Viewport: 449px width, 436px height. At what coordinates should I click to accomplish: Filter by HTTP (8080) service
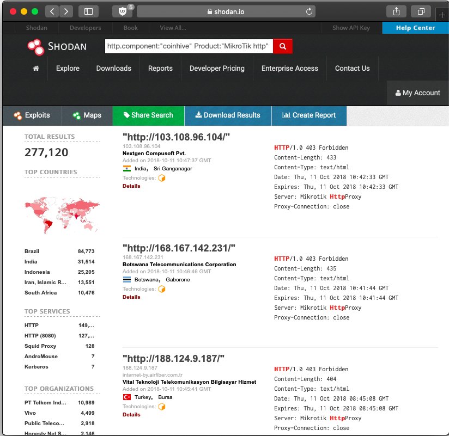[40, 336]
